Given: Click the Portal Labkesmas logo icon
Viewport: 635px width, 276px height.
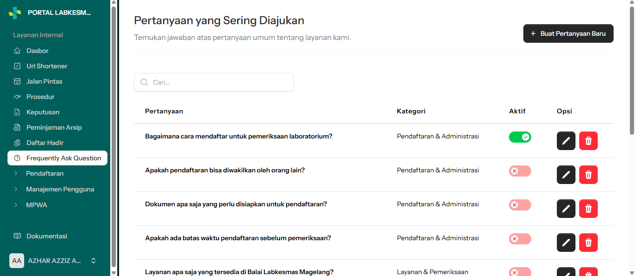Looking at the screenshot, I should [x=15, y=13].
